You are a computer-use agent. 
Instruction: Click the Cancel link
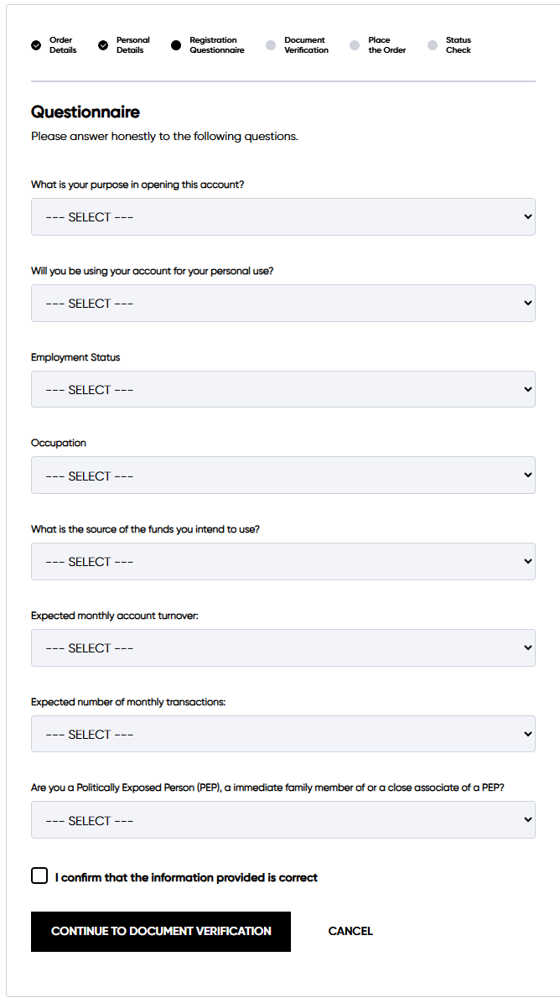coord(350,931)
